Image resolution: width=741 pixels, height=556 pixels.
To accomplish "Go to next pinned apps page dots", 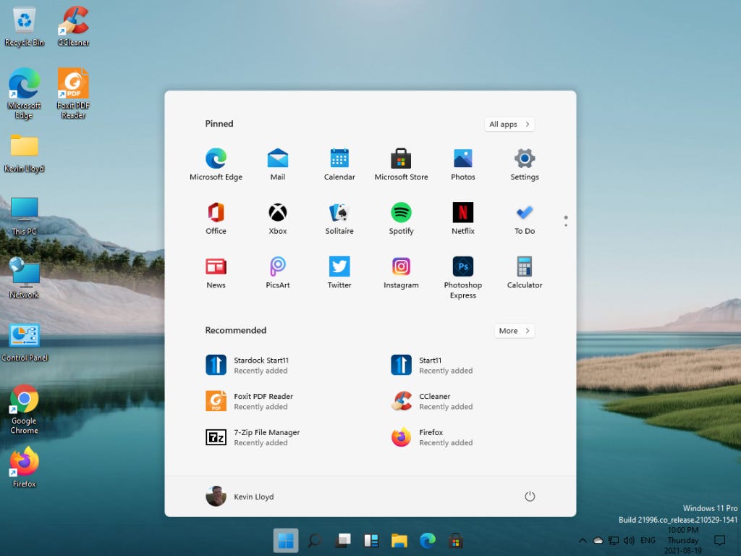I will pyautogui.click(x=566, y=221).
